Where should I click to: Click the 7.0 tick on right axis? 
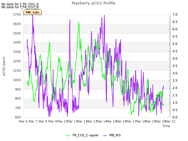[175, 14]
